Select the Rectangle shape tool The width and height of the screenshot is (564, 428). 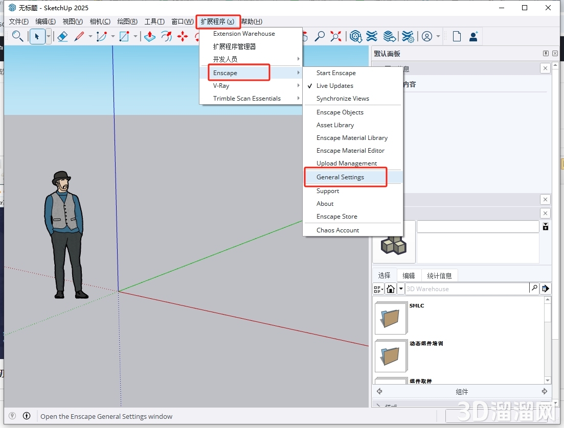click(x=124, y=36)
